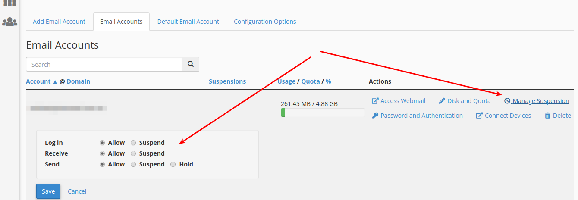Select Hold for Send

173,164
